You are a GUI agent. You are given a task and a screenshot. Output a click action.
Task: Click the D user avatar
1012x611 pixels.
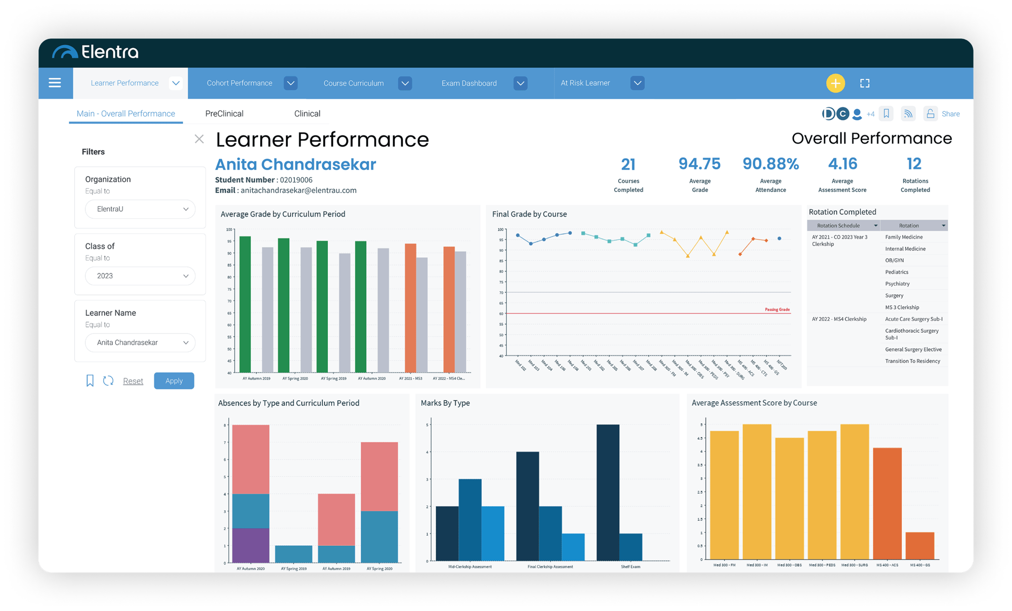[828, 114]
